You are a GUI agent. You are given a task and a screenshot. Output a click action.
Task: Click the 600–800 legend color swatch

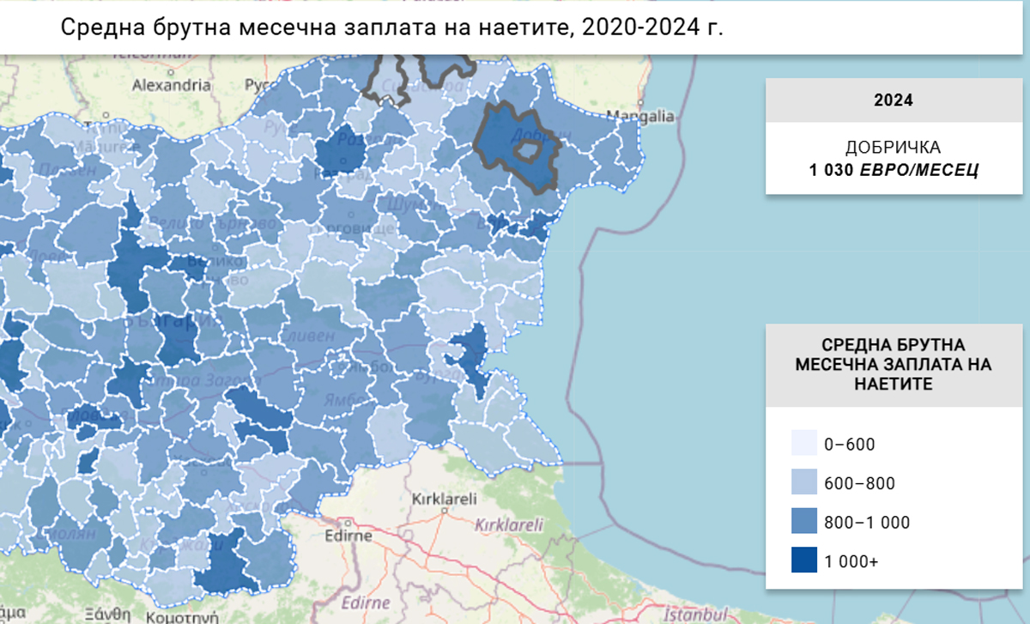804,483
